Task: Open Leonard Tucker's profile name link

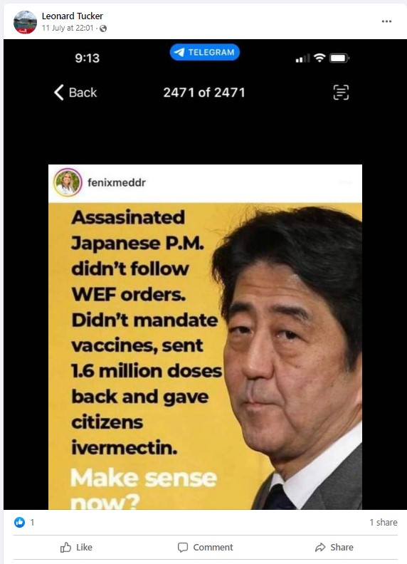Action: (x=73, y=16)
